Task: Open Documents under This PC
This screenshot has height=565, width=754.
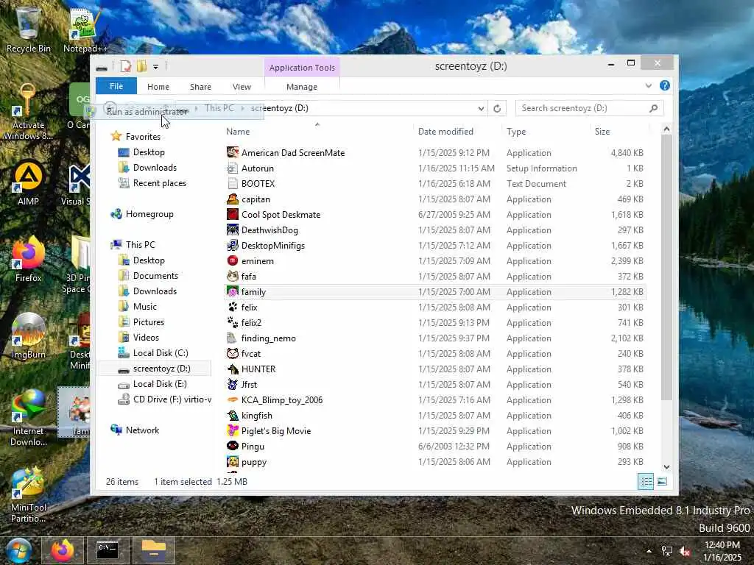Action: click(148, 275)
